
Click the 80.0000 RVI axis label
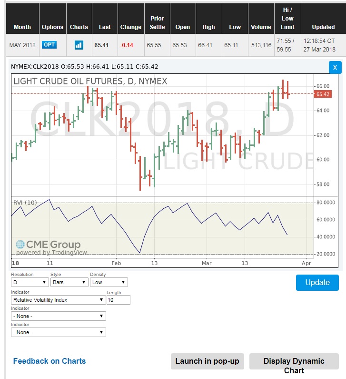(x=326, y=203)
